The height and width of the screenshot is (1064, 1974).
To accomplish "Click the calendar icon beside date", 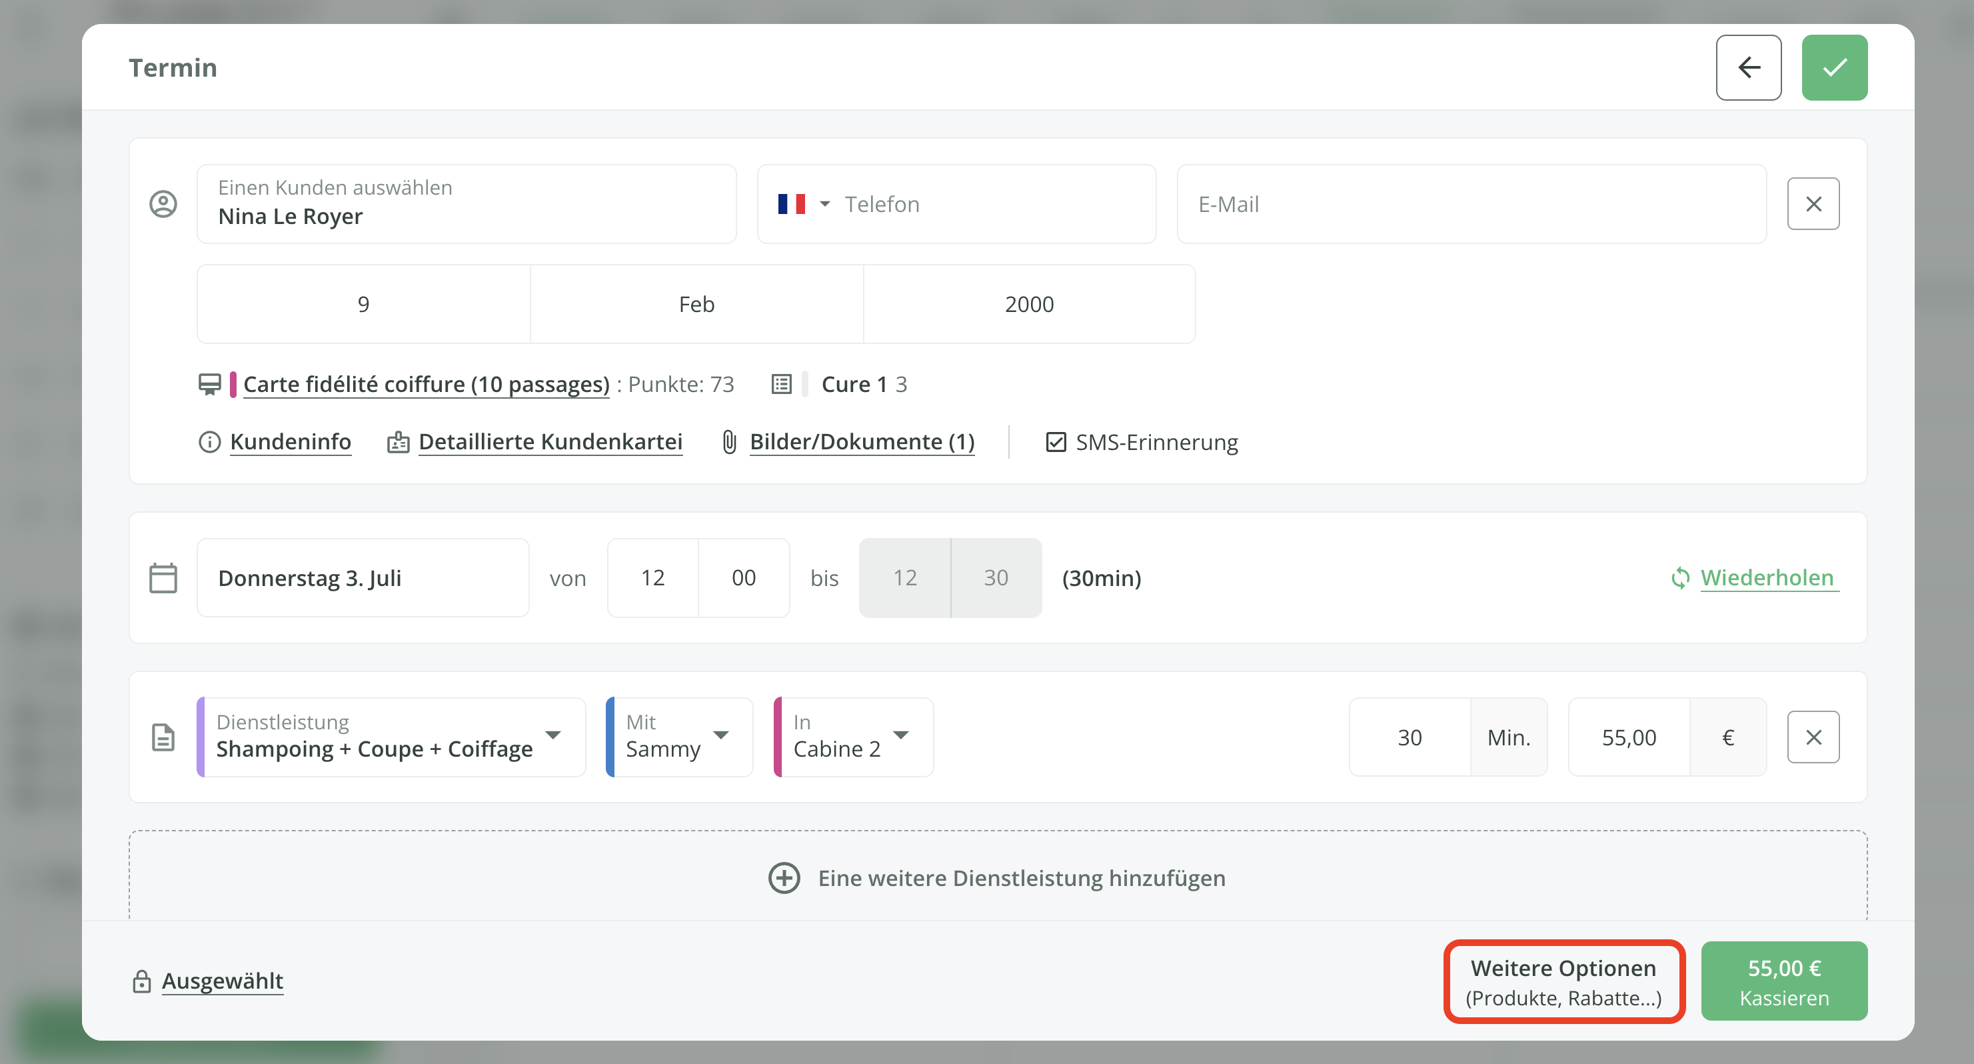I will click(163, 578).
